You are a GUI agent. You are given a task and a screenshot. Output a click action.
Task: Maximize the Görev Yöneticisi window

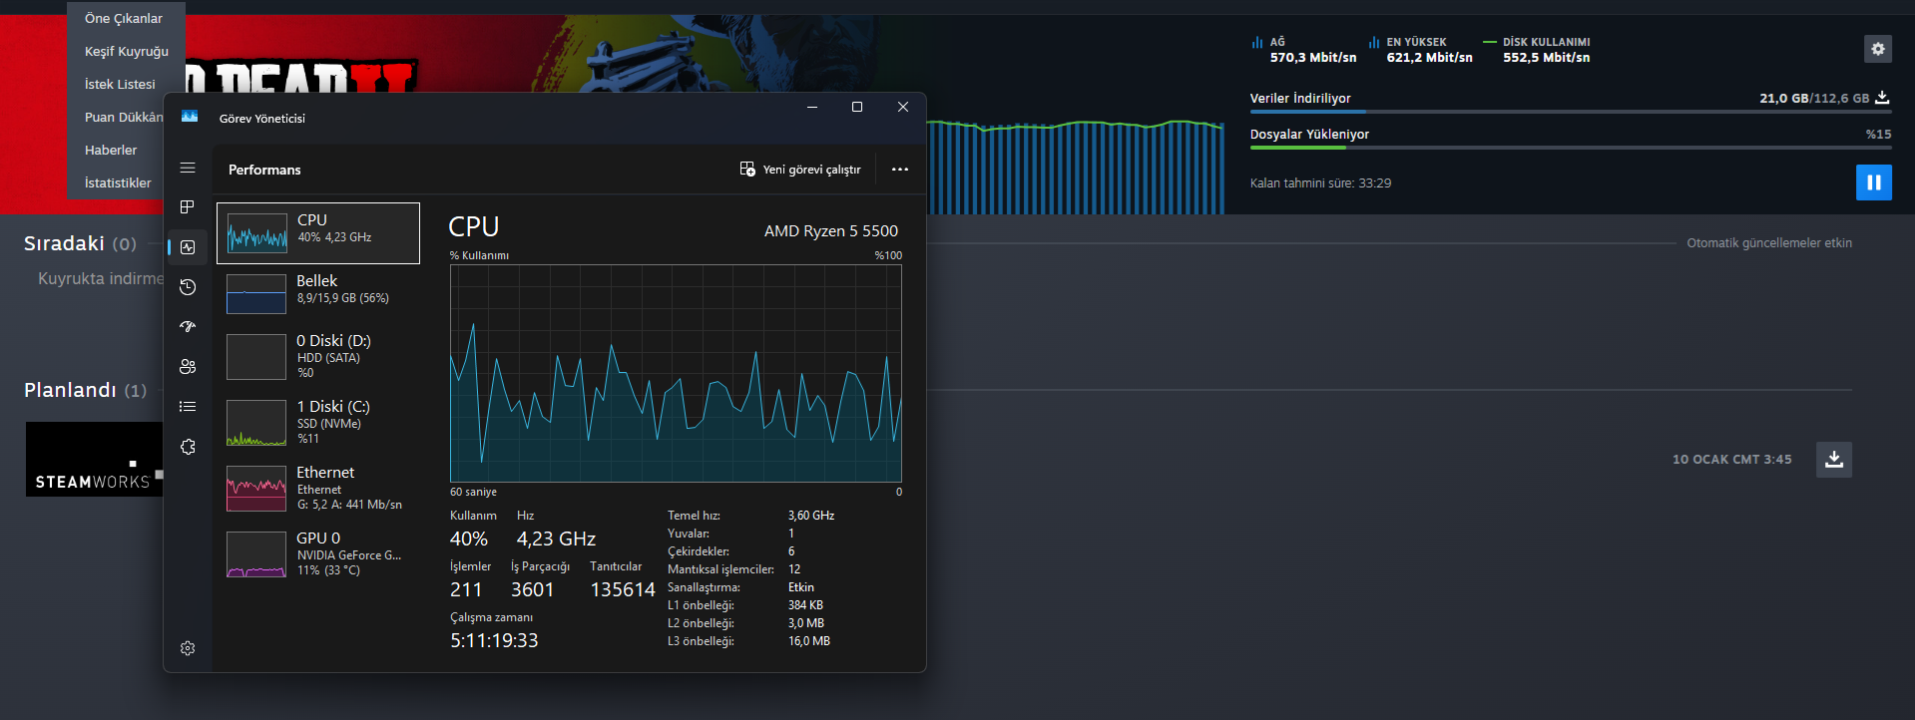[857, 108]
